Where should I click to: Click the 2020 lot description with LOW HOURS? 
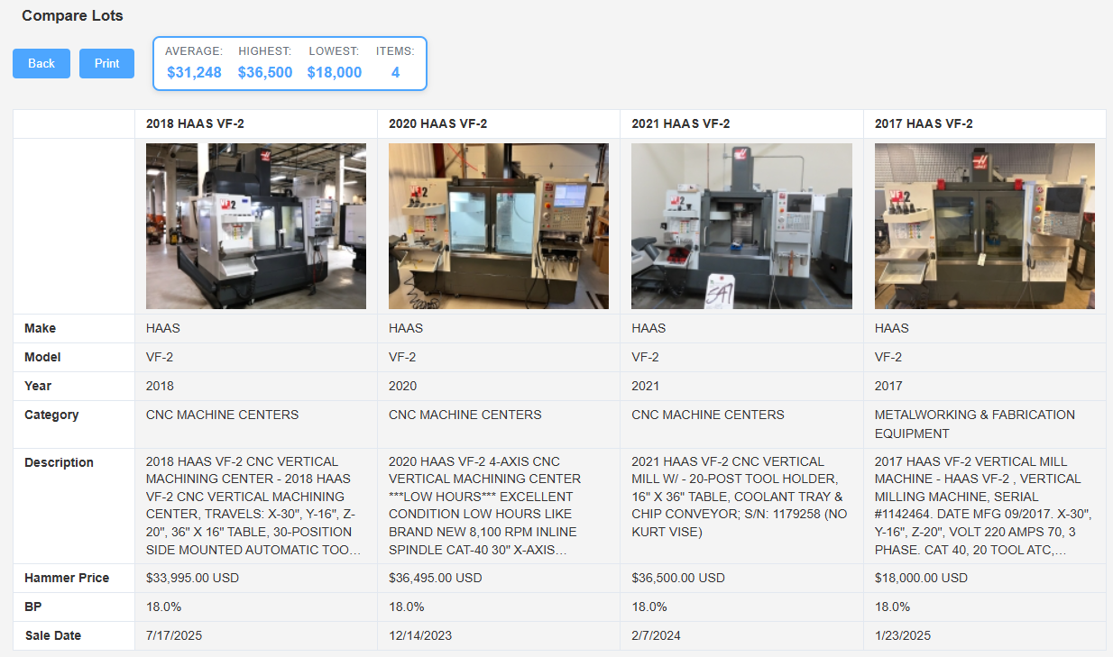pyautogui.click(x=485, y=506)
